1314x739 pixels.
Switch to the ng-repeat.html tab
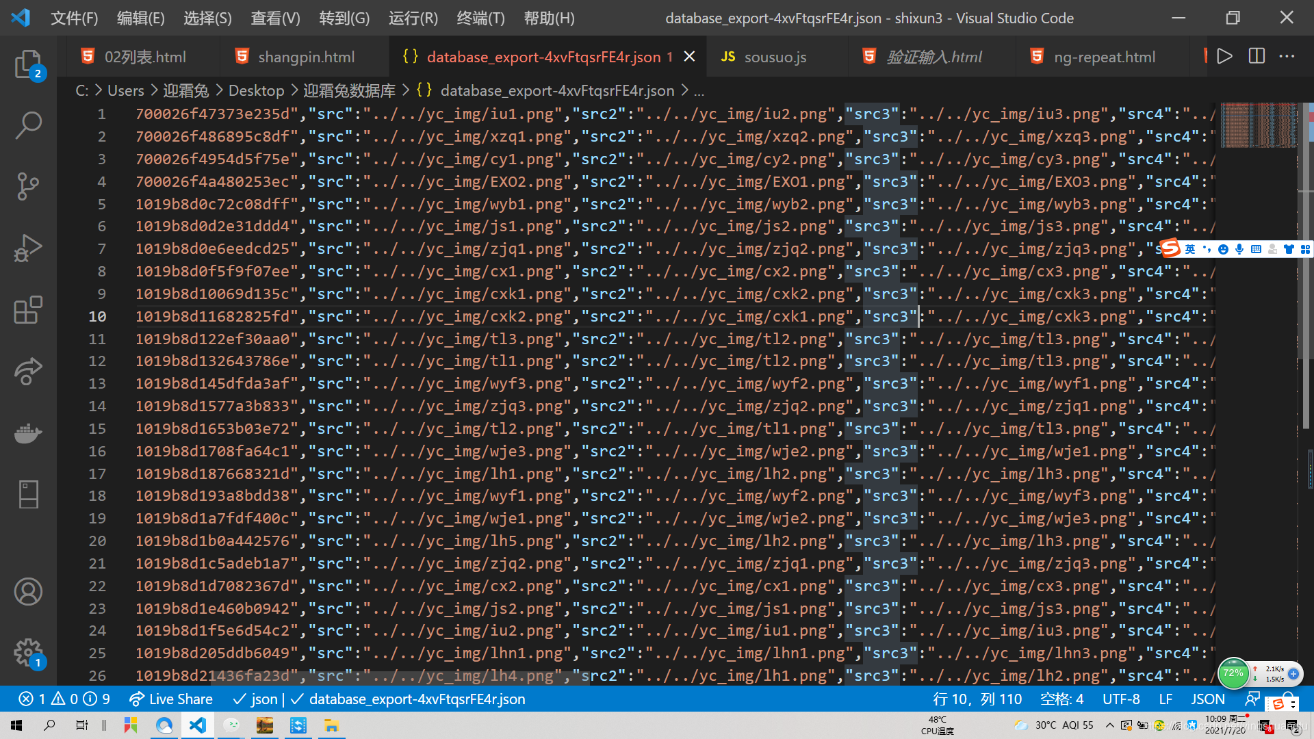pyautogui.click(x=1104, y=57)
